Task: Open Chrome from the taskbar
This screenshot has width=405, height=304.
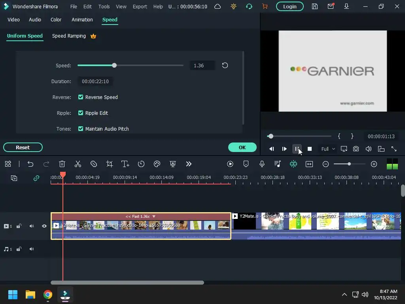Action: [x=48, y=294]
